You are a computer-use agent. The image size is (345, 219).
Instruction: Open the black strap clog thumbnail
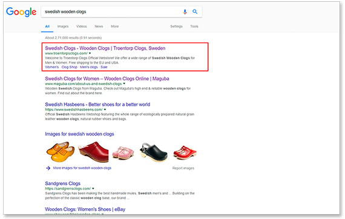point(154,152)
